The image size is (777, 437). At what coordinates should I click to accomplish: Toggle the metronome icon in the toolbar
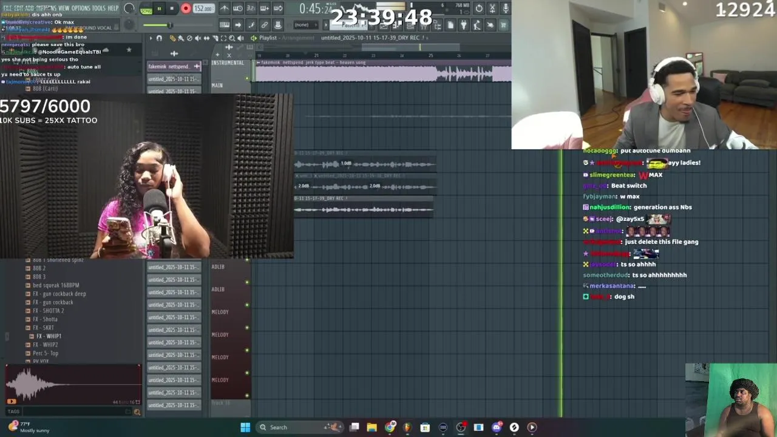[224, 9]
